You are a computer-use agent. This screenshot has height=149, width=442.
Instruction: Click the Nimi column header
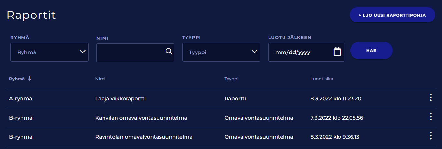click(x=100, y=79)
